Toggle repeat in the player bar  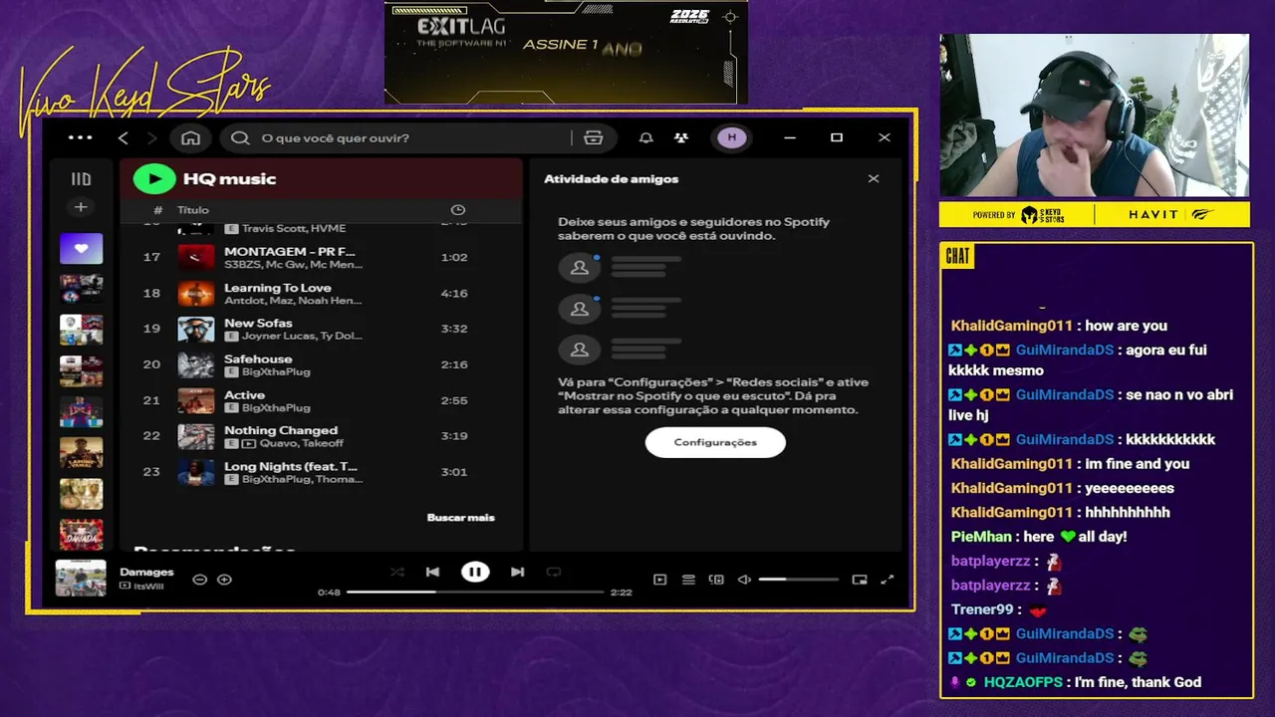(554, 572)
